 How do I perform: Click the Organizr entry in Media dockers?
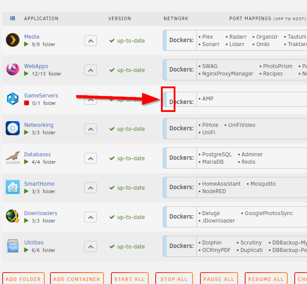point(267,36)
